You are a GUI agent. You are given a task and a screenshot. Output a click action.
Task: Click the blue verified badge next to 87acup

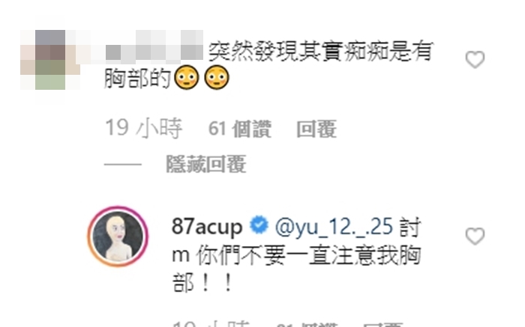point(259,224)
